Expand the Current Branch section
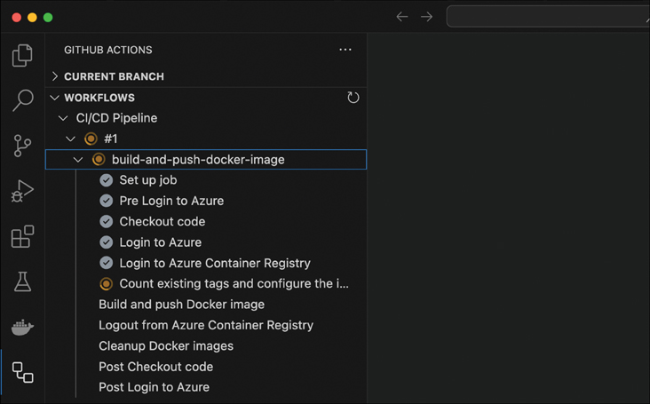Screen dimensions: 650x404 pos(55,76)
